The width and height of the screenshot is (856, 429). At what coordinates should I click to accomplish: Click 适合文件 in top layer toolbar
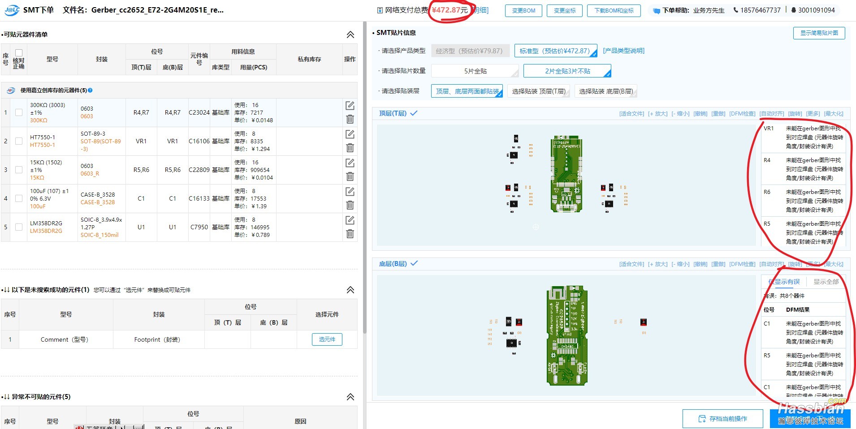tap(631, 114)
